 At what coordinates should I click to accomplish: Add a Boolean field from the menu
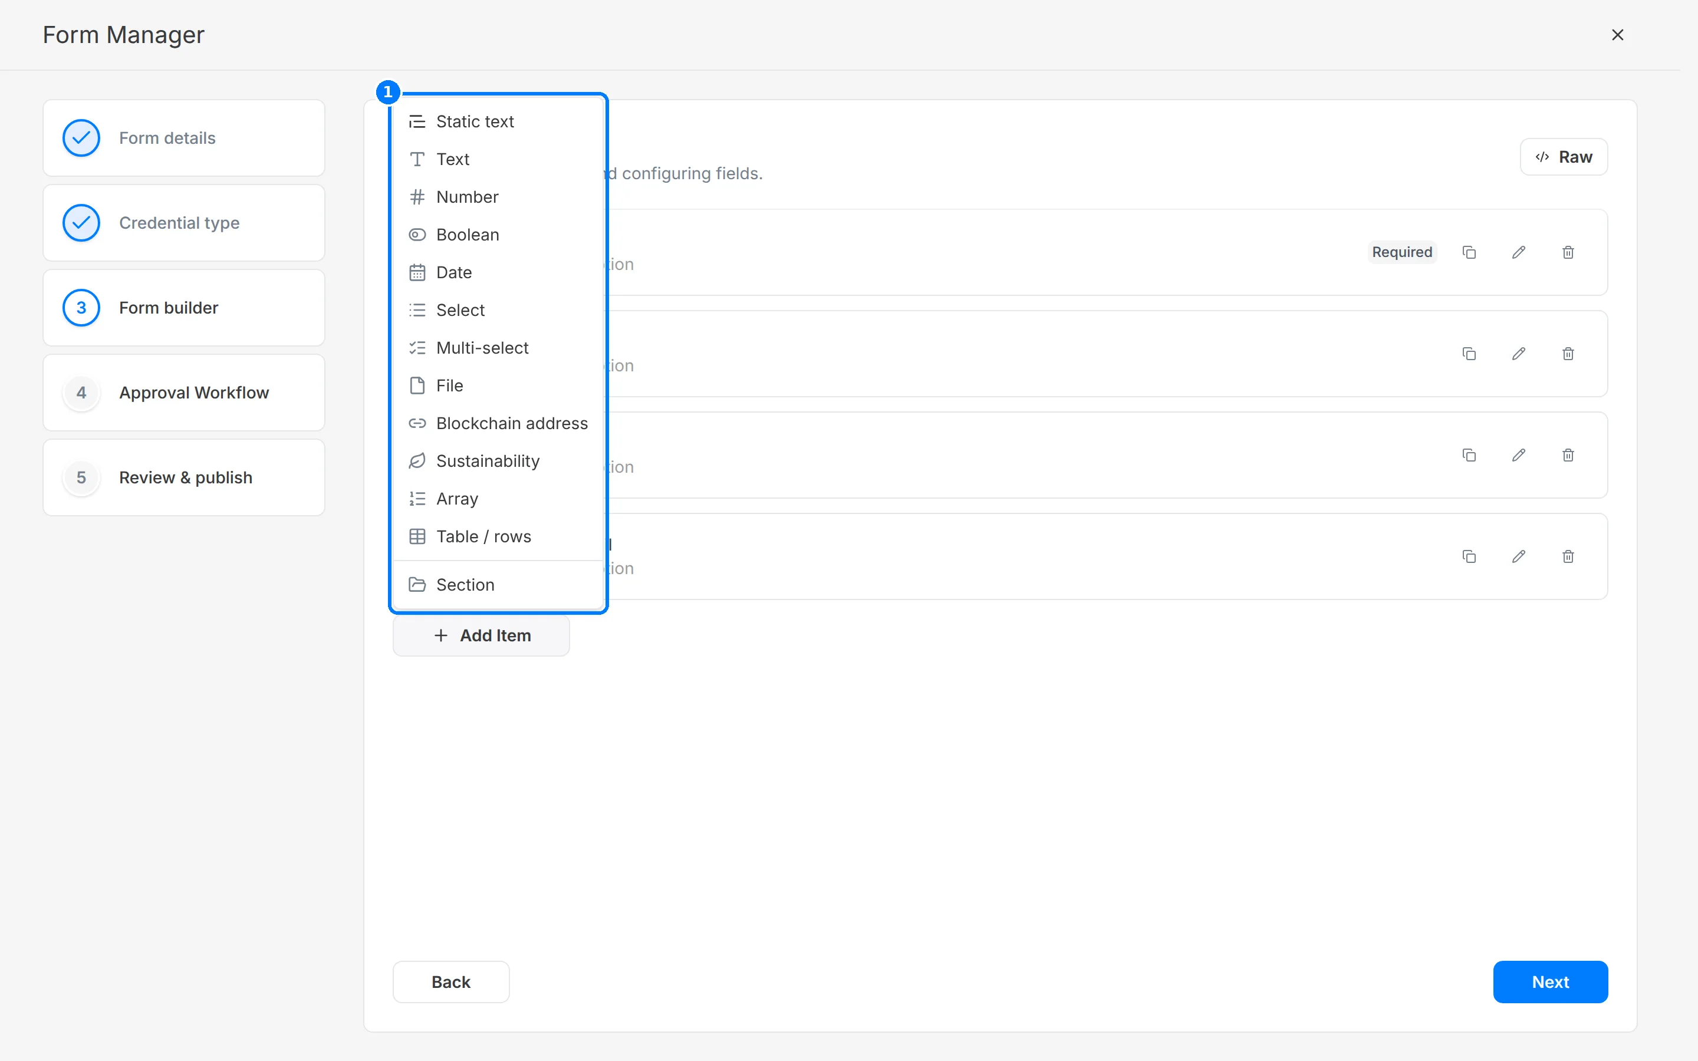[498, 235]
